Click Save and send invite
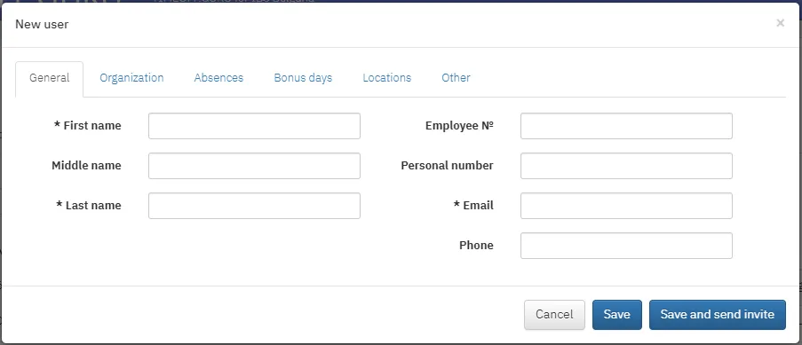802x345 pixels. pos(717,315)
